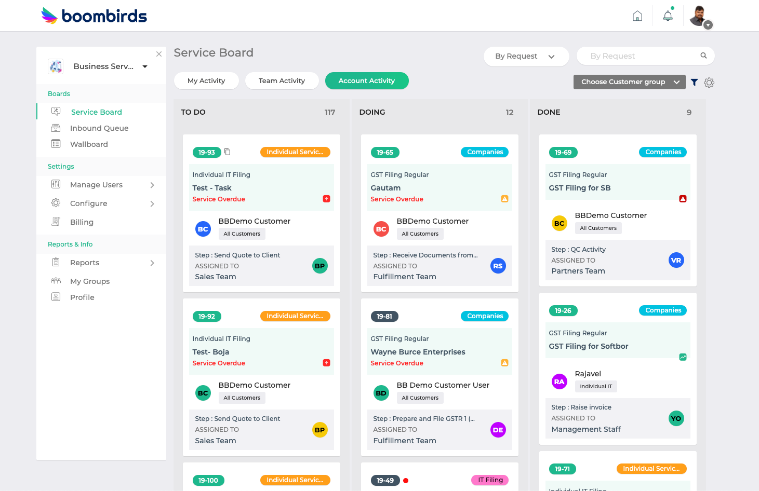
Task: Click the Manage Users icon
Action: 56,184
